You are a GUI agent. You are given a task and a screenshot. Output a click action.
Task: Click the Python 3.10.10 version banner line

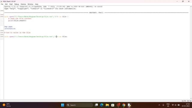[53, 7]
